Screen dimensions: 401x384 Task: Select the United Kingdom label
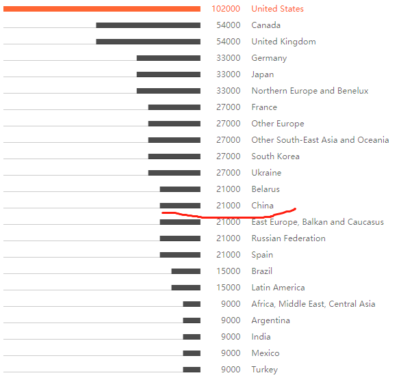point(283,42)
